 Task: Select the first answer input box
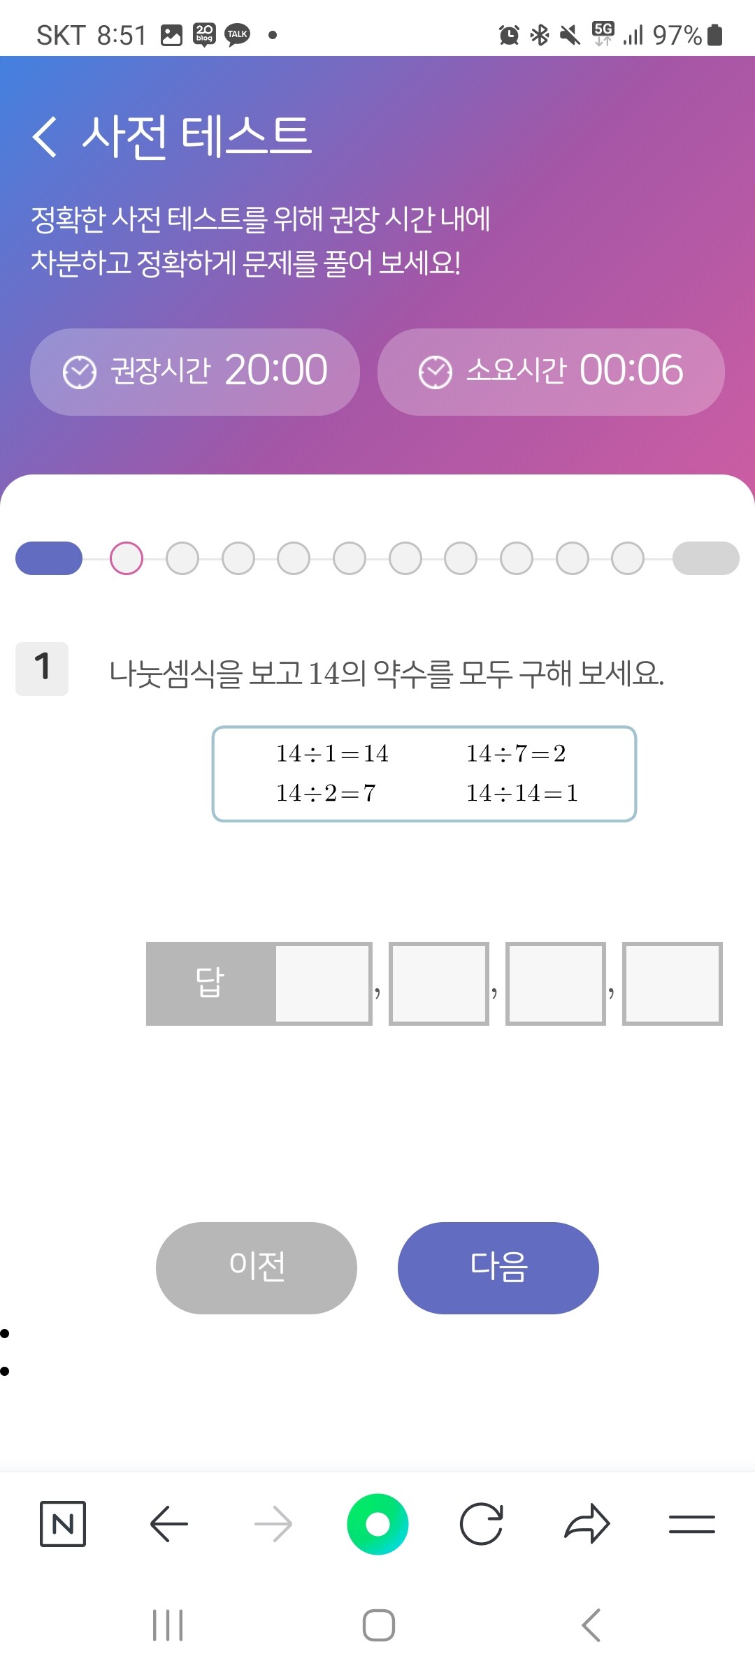click(323, 983)
